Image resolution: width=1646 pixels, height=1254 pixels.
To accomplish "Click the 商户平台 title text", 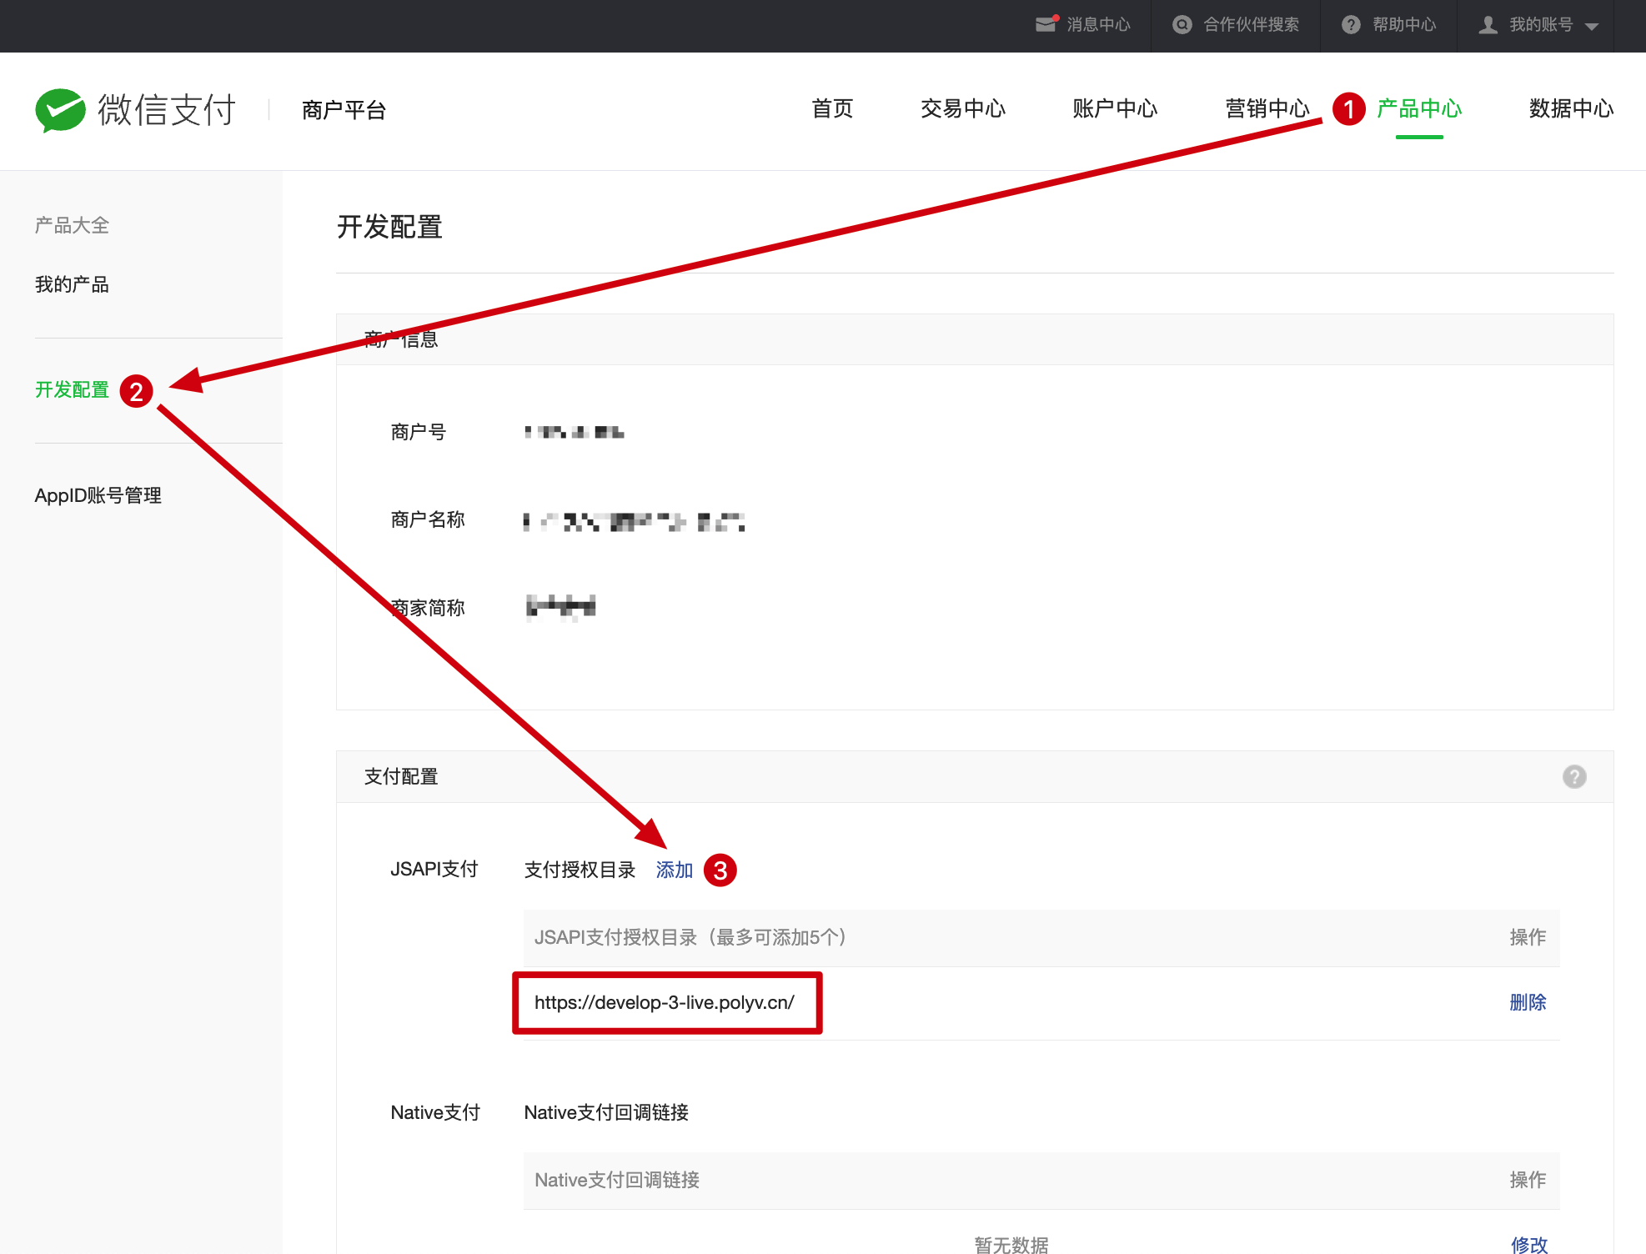I will 344,110.
